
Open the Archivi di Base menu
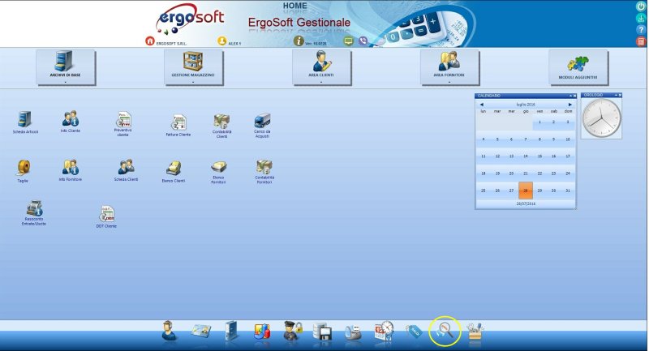click(66, 67)
